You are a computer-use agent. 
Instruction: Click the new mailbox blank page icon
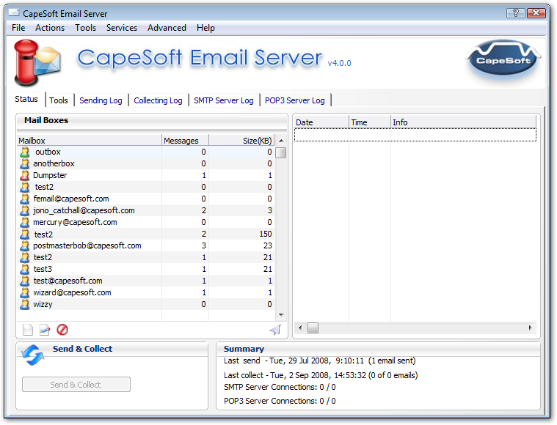[x=28, y=330]
